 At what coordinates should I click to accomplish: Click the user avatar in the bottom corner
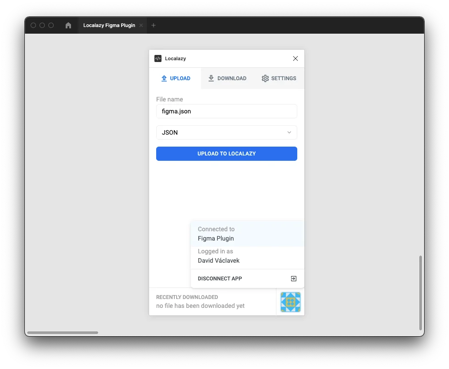tap(291, 302)
